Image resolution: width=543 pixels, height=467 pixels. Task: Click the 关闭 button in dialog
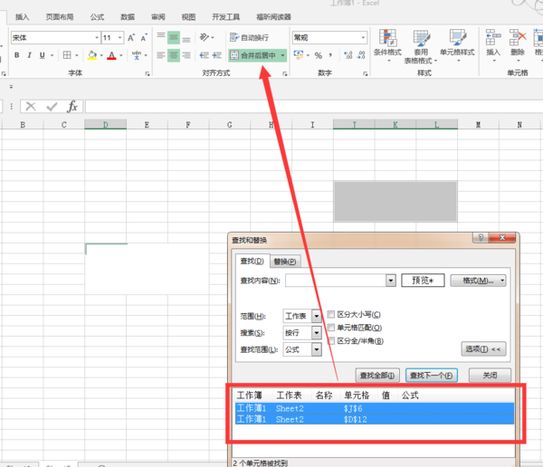pos(490,376)
